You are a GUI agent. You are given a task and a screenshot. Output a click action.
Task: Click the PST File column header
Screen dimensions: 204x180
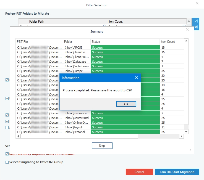pyautogui.click(x=39, y=42)
